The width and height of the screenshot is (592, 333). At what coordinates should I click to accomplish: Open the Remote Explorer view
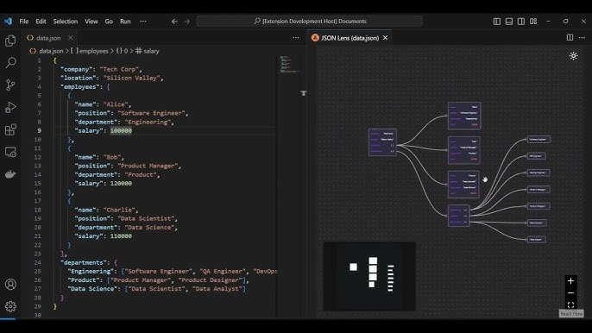coord(10,152)
